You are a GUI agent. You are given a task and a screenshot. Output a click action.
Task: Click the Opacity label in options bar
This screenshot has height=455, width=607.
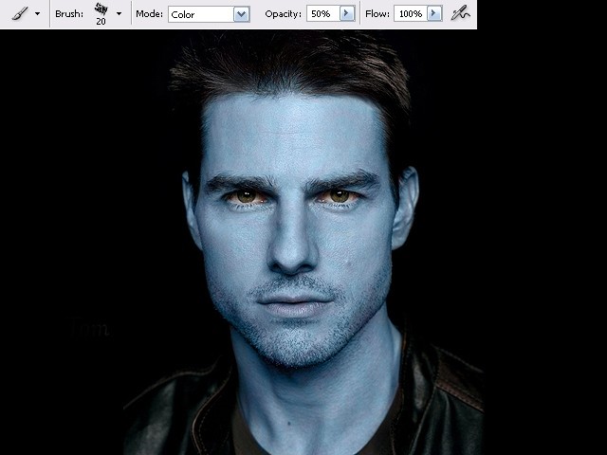(283, 14)
